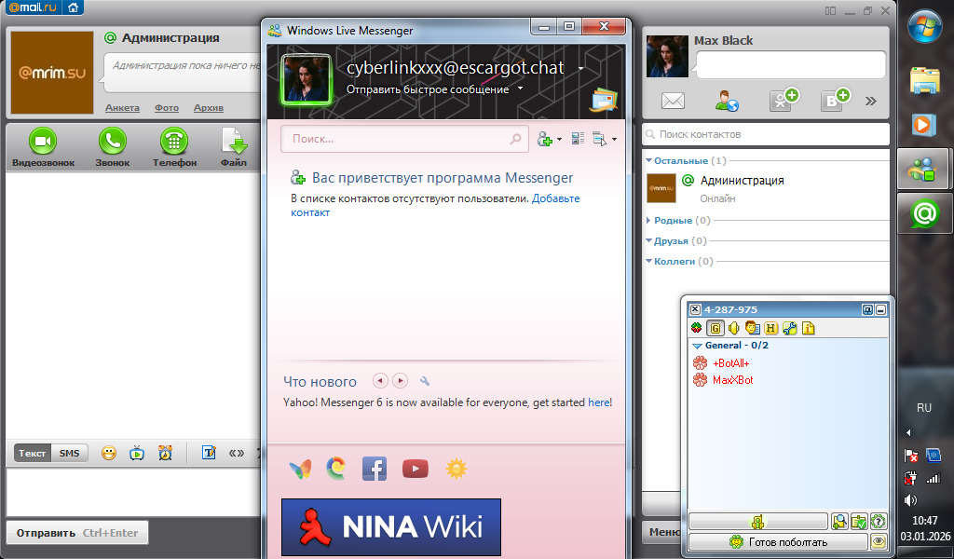Connect the Odnoklassniki account icon
954x559 pixels.
pyautogui.click(x=783, y=99)
